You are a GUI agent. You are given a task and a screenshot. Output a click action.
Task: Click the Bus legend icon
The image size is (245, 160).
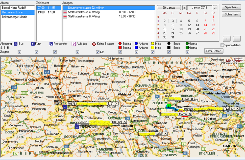click(16, 44)
